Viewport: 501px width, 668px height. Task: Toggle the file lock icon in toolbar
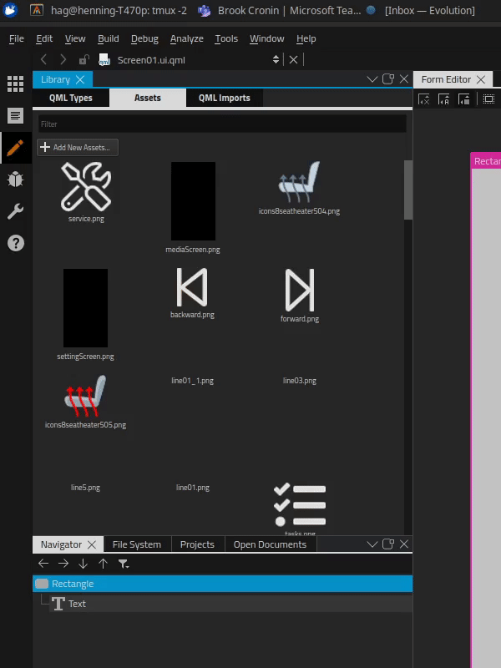(83, 59)
